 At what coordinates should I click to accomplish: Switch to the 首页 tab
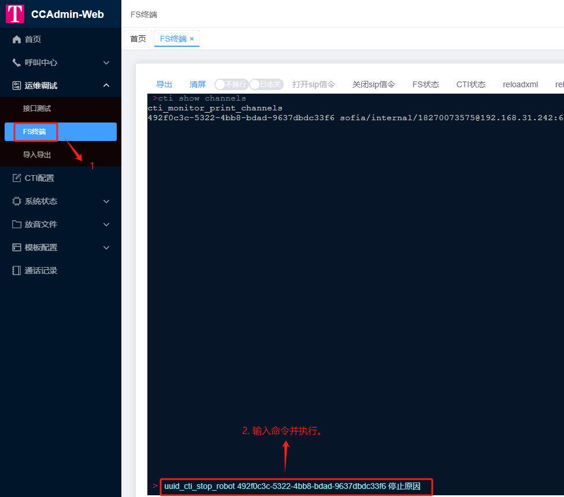pos(138,39)
